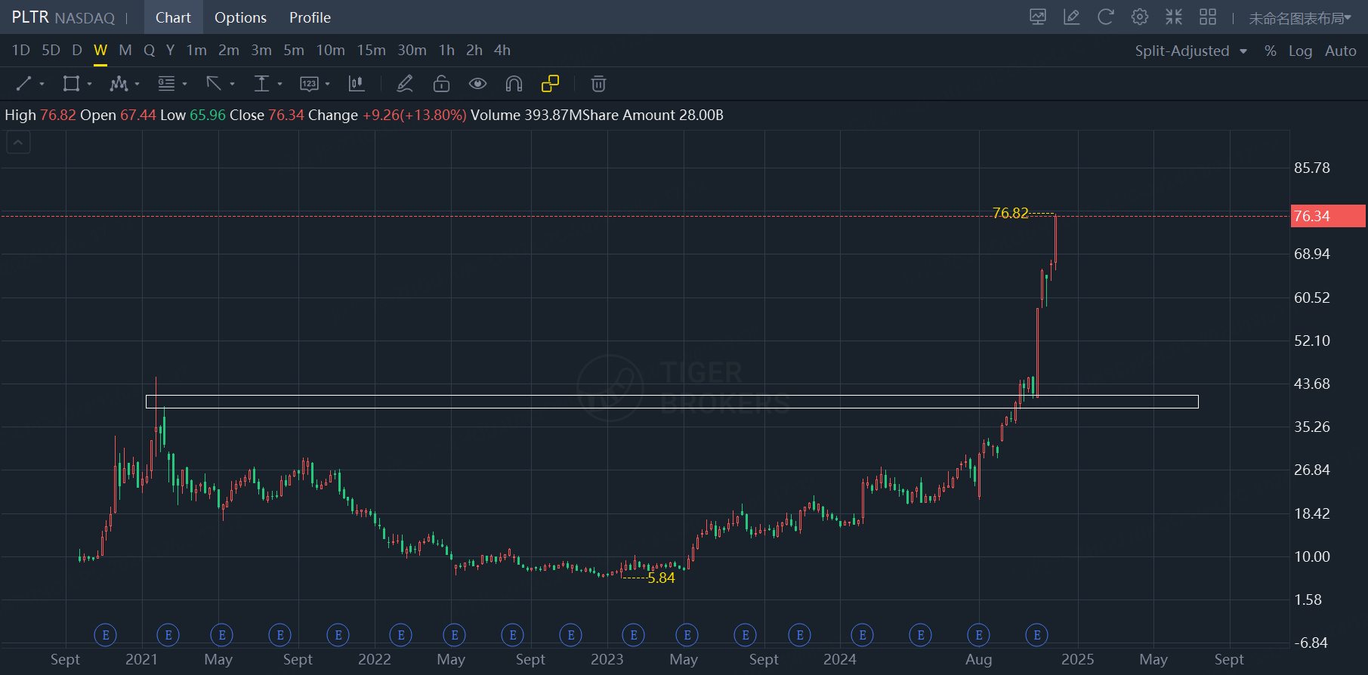Delete drawings with the trash icon
Viewport: 1368px width, 675px height.
[x=598, y=84]
